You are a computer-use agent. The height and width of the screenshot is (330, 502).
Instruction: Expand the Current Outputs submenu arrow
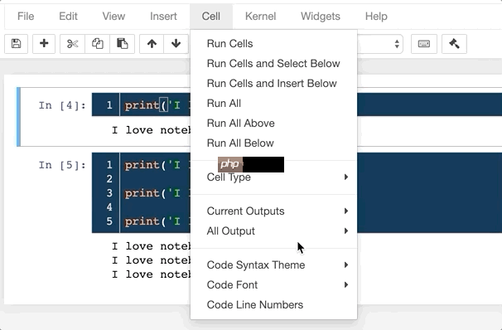click(x=345, y=211)
